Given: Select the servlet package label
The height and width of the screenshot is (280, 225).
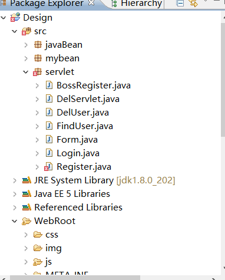Looking at the screenshot, I should click(x=59, y=72).
